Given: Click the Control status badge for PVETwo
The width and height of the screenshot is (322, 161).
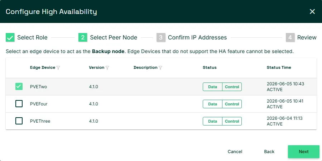Looking at the screenshot, I should click(232, 87).
